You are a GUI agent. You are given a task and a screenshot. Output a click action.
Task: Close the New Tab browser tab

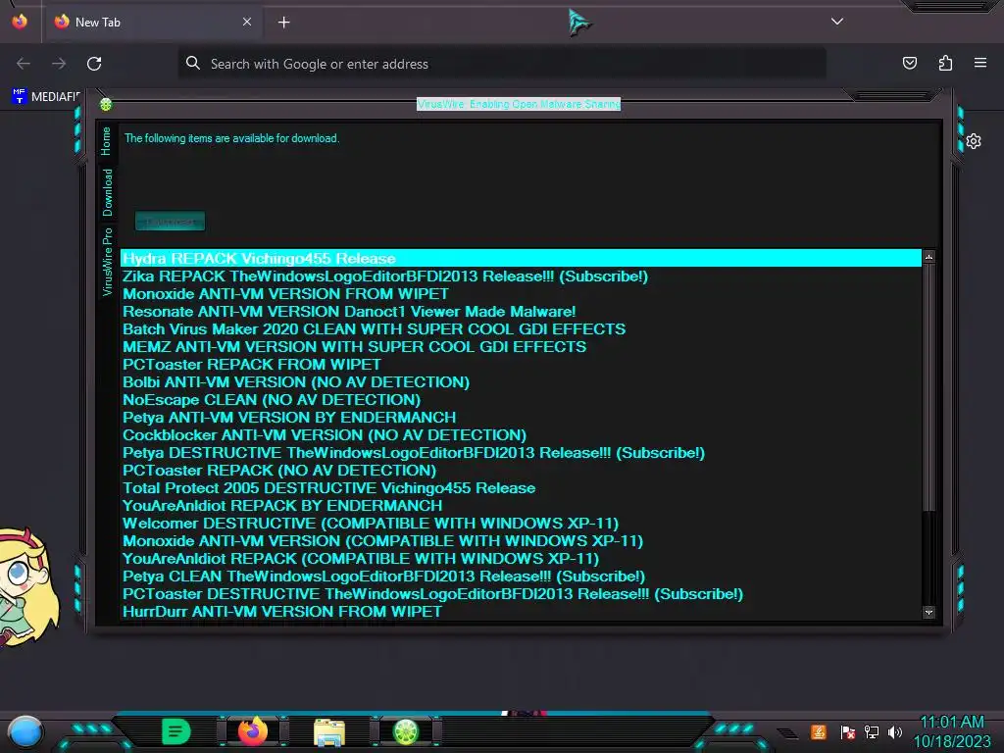[246, 22]
